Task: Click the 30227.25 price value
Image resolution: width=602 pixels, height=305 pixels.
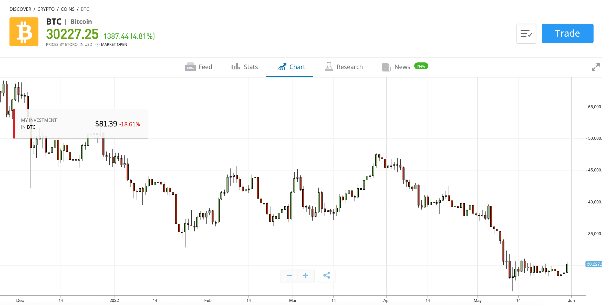Action: point(72,34)
